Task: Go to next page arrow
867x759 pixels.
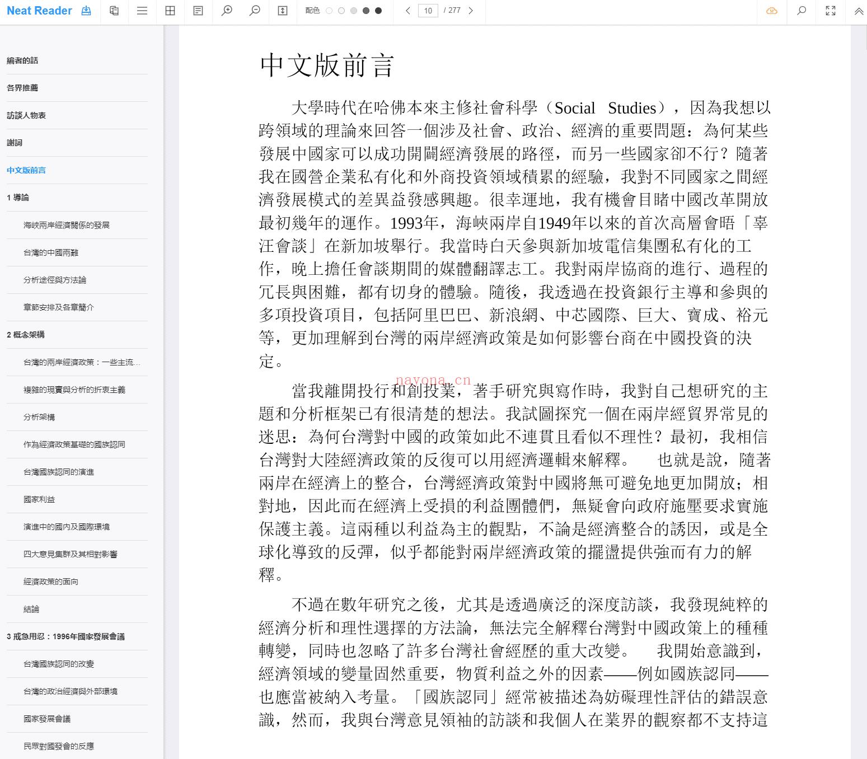Action: [471, 11]
